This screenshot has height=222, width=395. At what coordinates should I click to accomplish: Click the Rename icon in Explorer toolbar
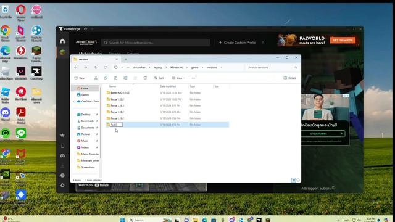pos(125,78)
